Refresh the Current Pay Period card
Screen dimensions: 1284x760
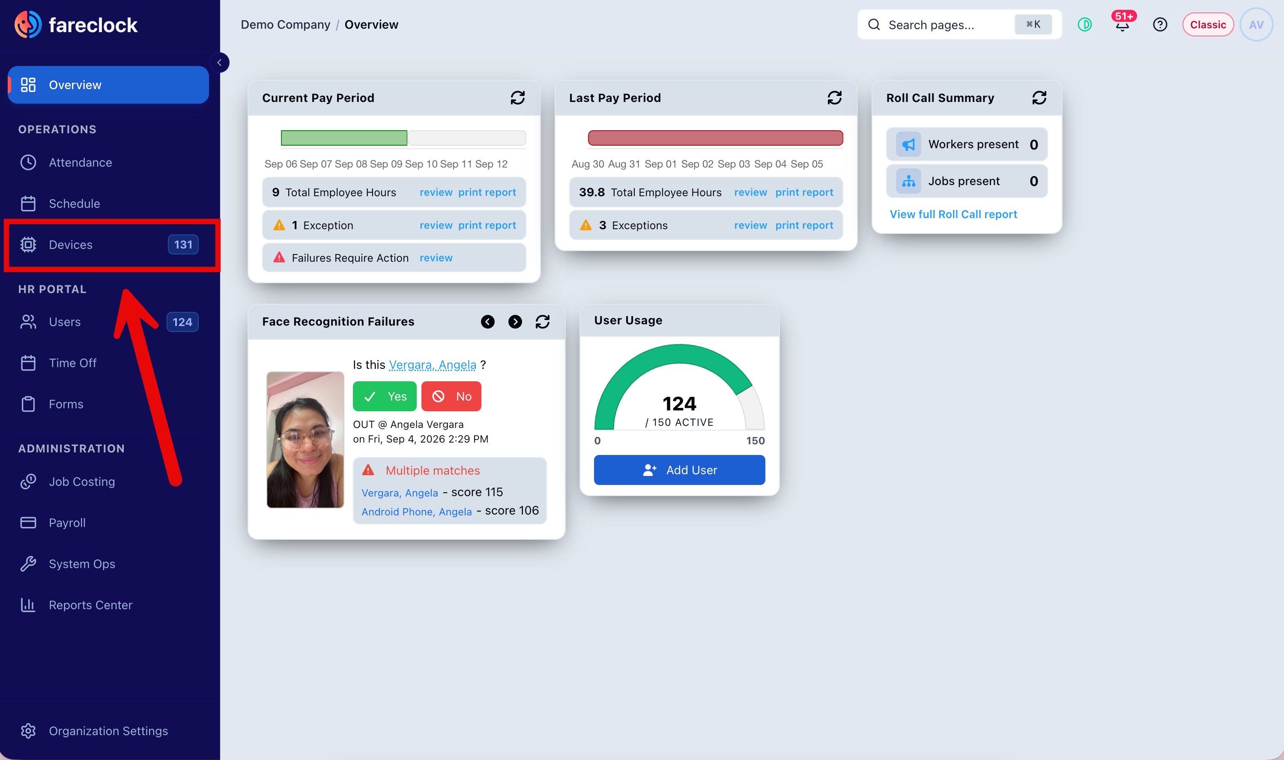(517, 98)
